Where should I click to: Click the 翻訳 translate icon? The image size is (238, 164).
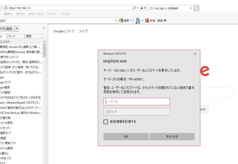click(x=138, y=21)
